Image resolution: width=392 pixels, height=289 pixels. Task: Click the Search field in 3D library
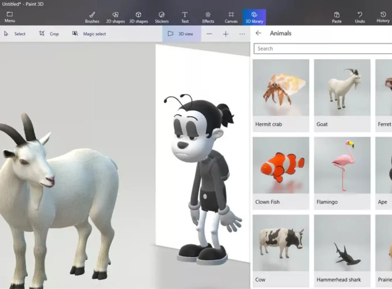(x=322, y=49)
